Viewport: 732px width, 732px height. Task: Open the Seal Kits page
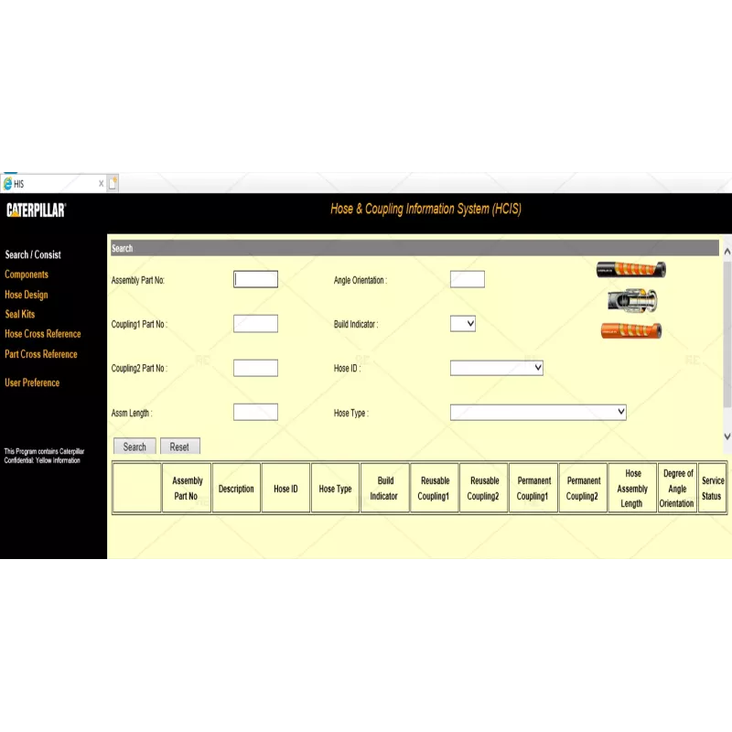coord(22,314)
